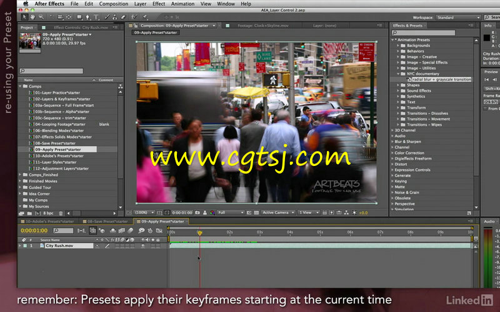Click the Brainstorm icon in timeline

tap(141, 230)
